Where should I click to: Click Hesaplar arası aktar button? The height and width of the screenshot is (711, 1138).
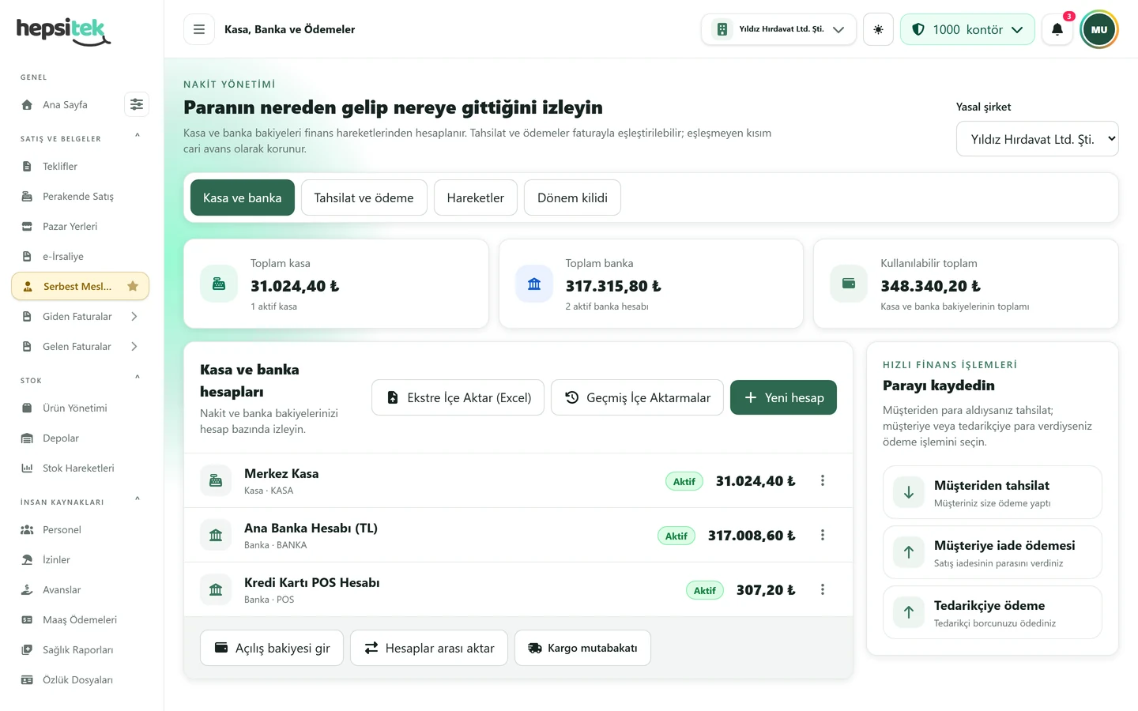point(428,648)
